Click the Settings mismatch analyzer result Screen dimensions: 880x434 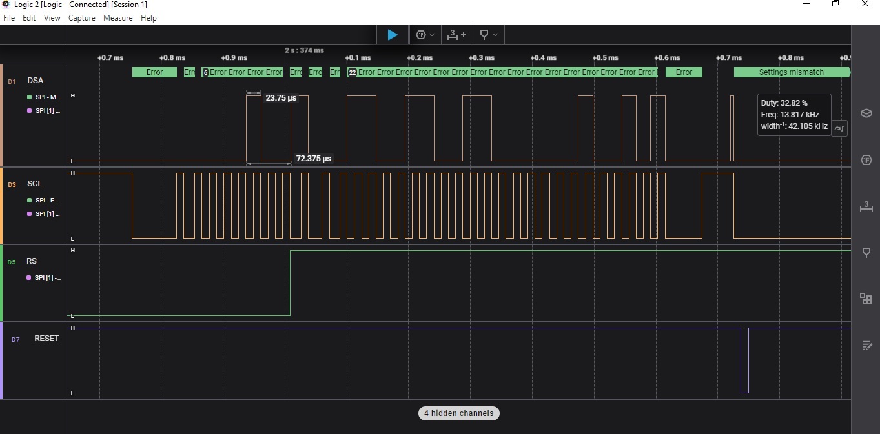pos(791,72)
